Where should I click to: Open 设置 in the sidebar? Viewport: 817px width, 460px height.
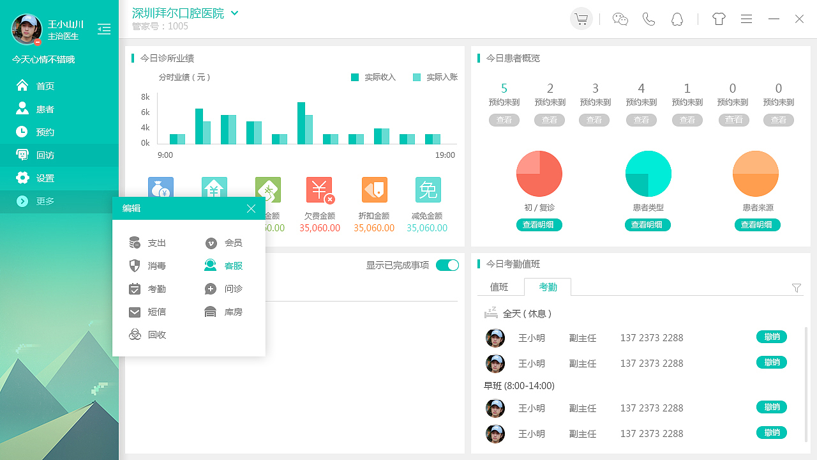(x=59, y=178)
